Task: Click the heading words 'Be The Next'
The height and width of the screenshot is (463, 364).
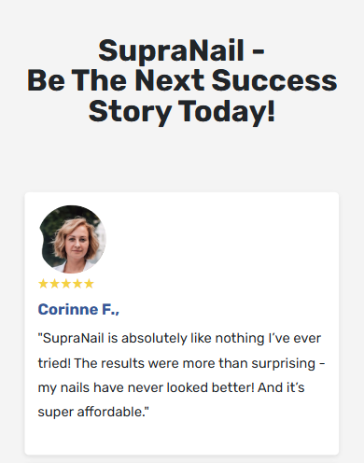Action: [116, 81]
